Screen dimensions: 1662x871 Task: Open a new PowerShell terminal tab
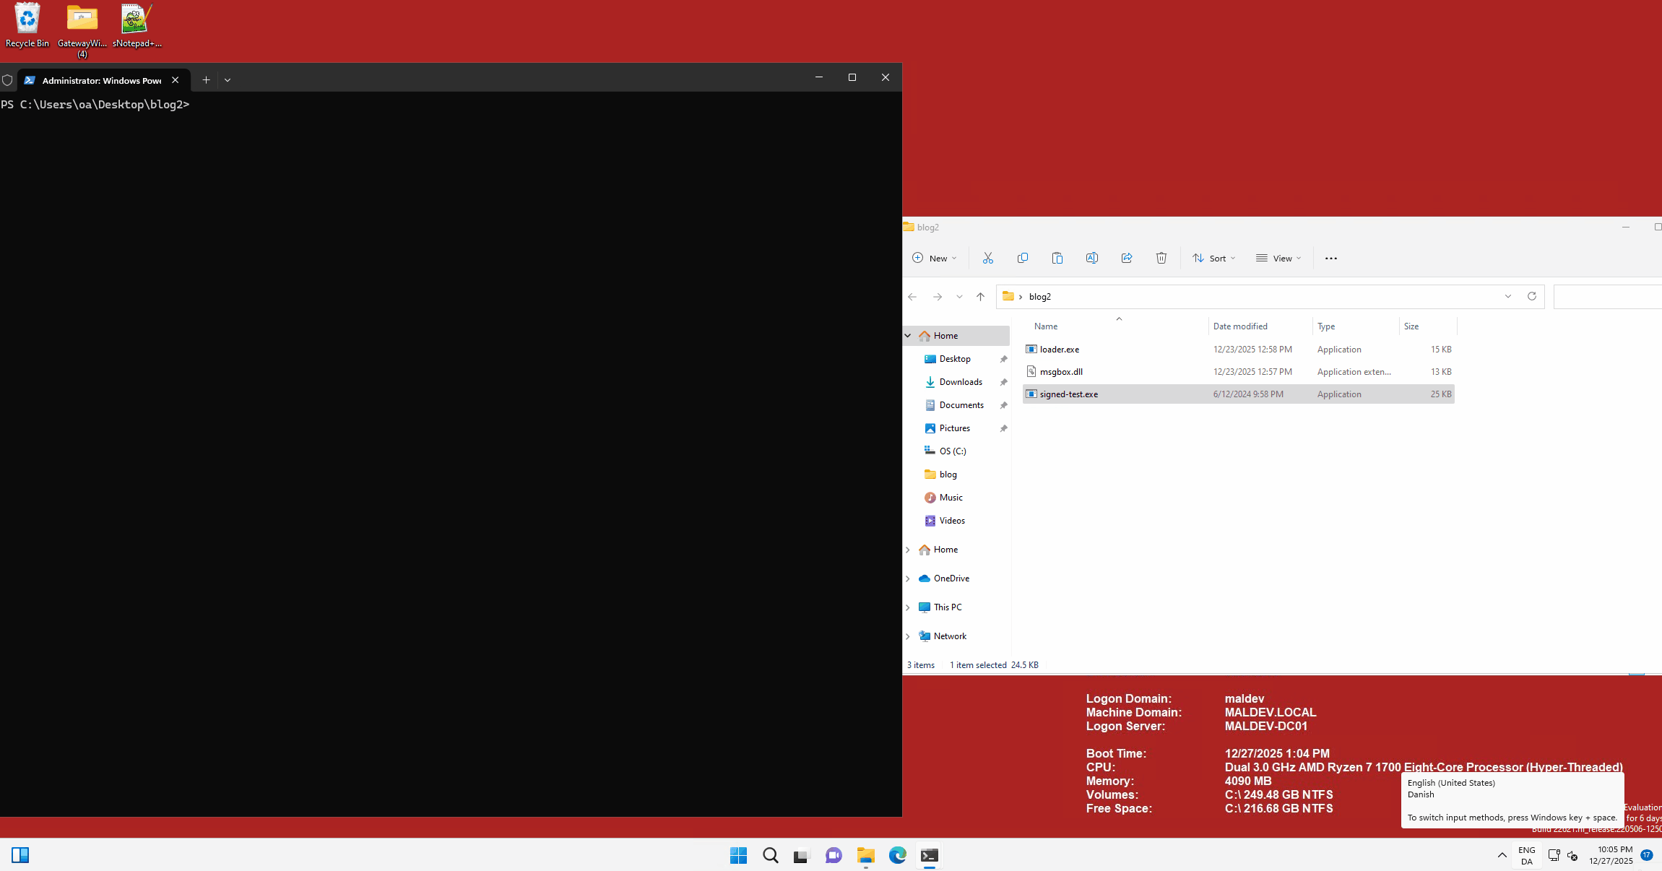click(206, 80)
